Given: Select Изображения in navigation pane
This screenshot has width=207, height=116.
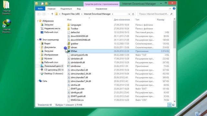Looking at the screenshot, I should 51,55.
